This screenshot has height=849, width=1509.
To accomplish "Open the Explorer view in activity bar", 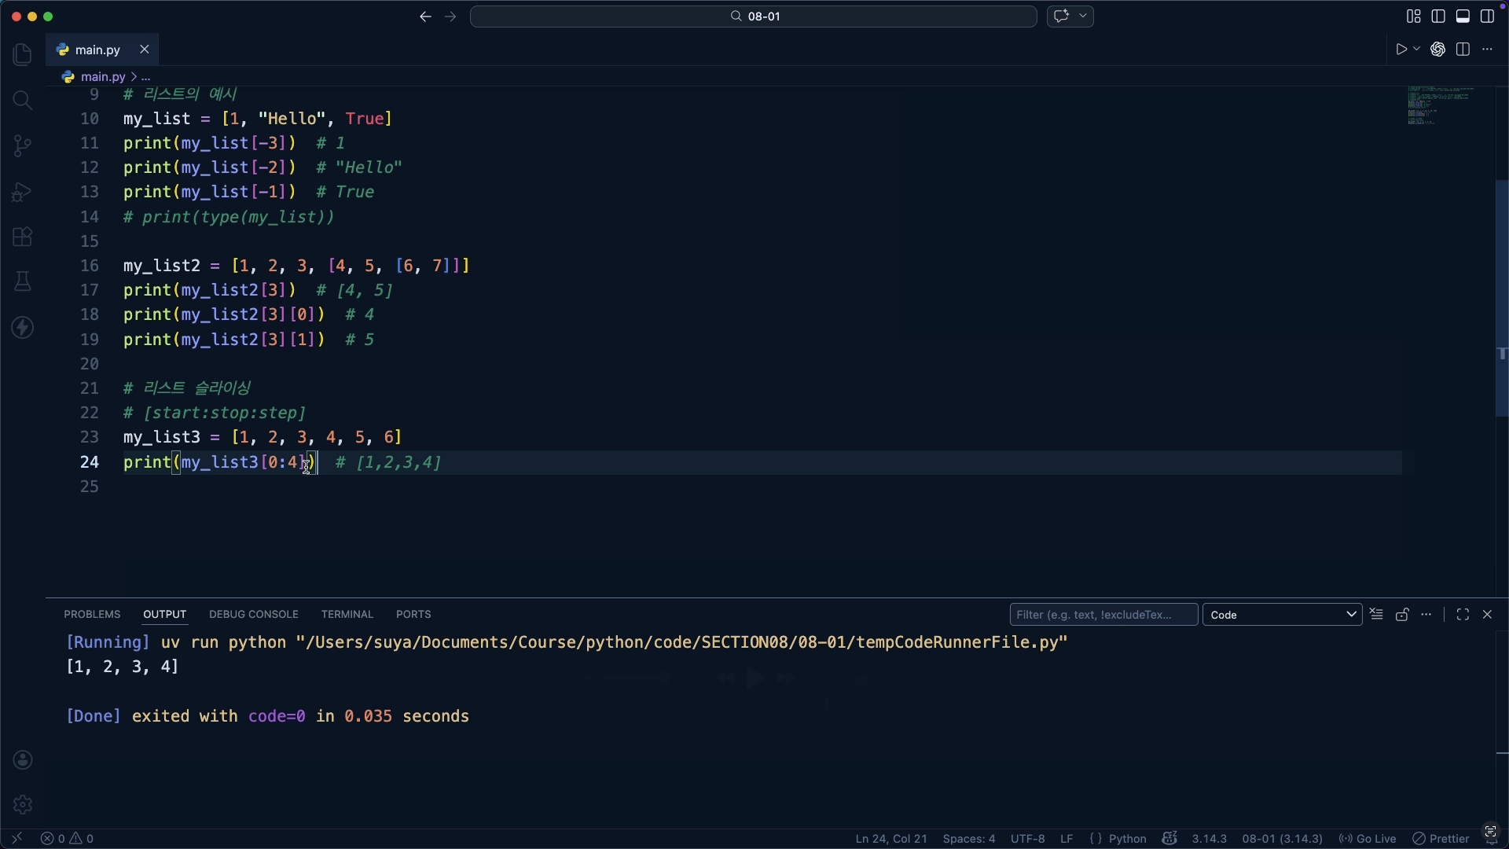I will pyautogui.click(x=23, y=54).
